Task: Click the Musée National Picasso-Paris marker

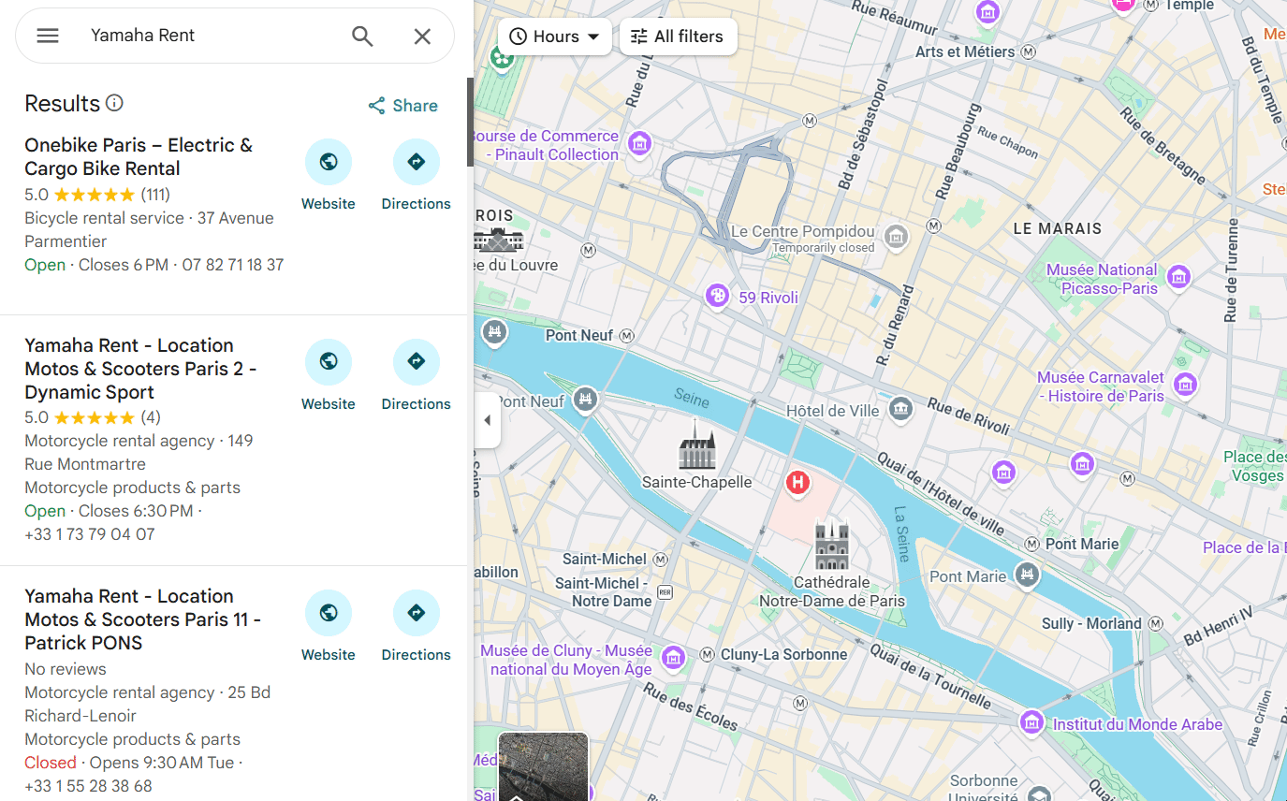Action: (1178, 278)
